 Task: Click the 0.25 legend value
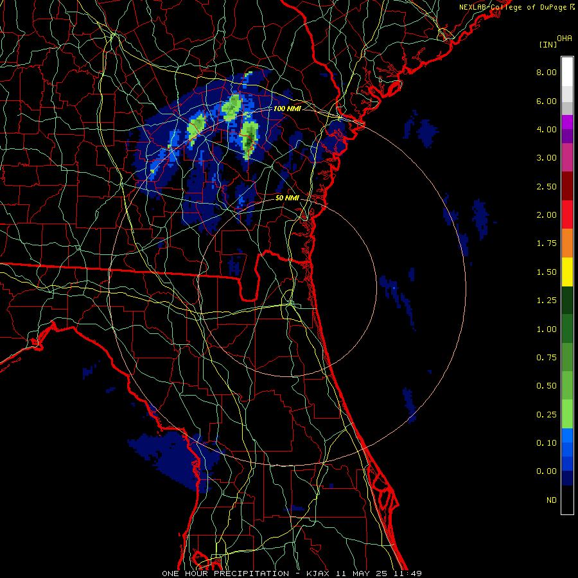tap(547, 415)
